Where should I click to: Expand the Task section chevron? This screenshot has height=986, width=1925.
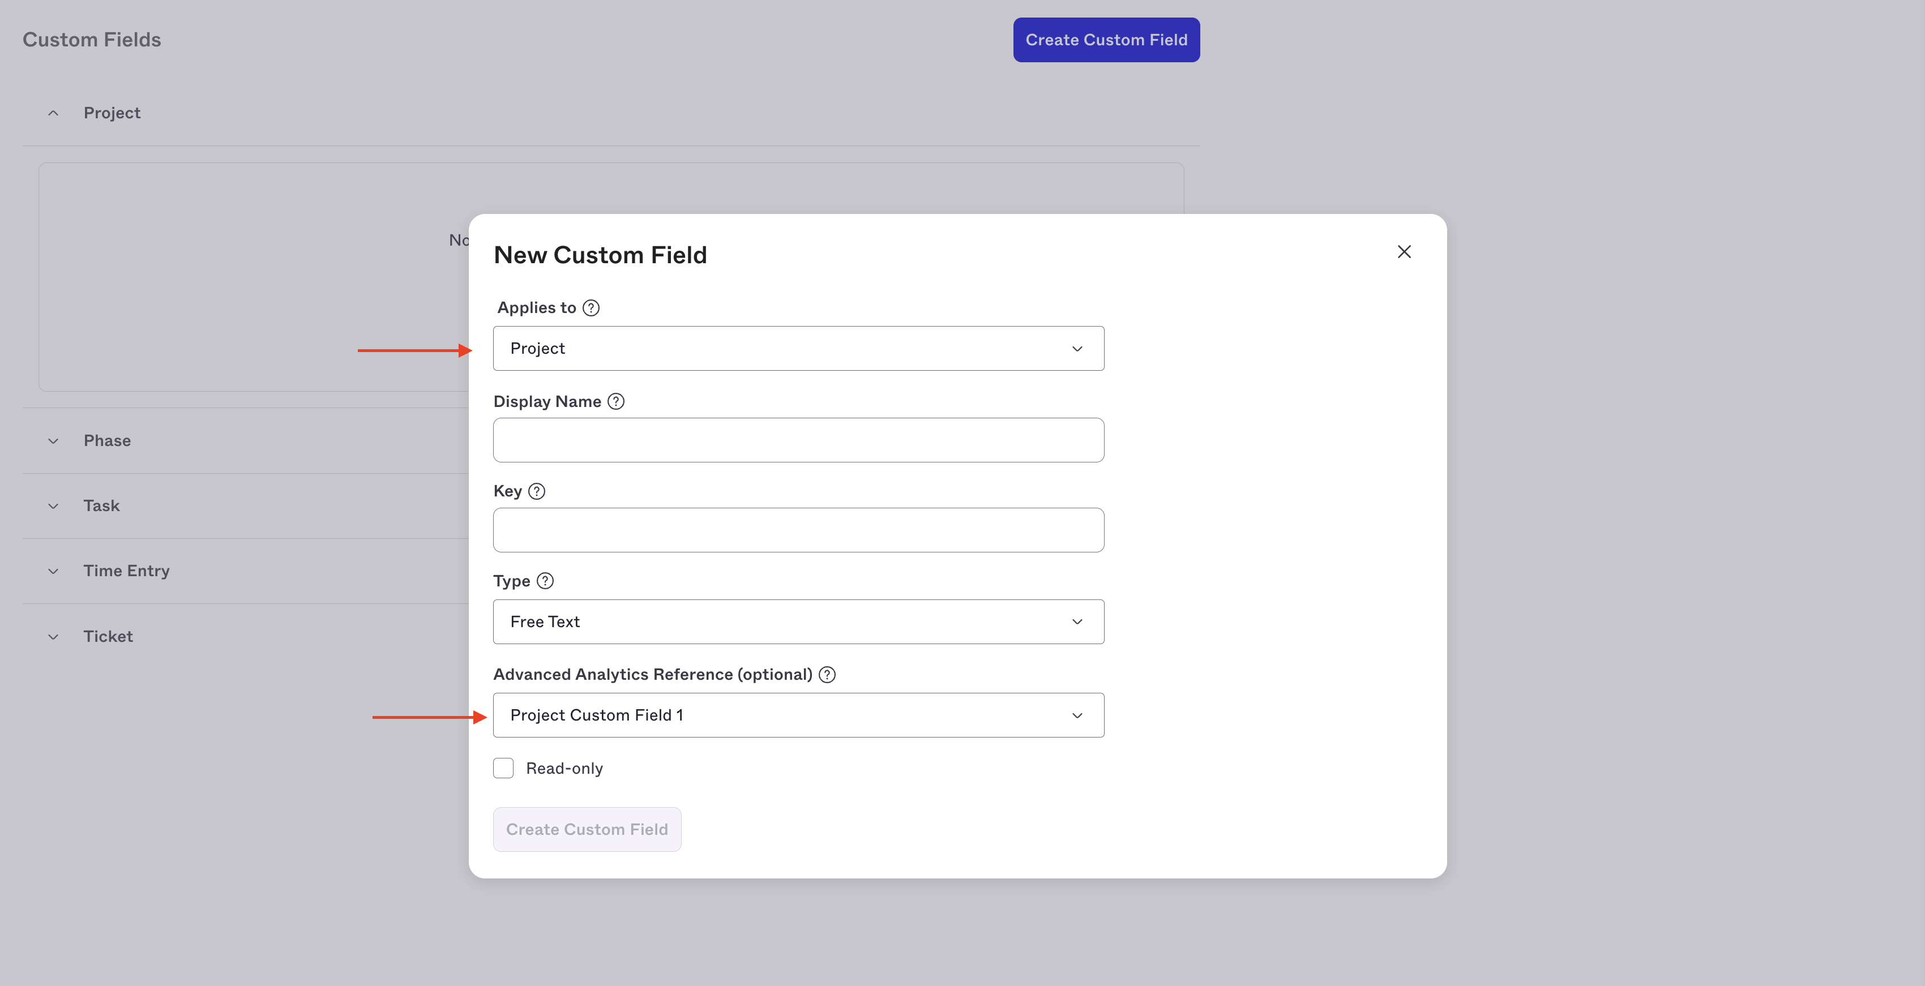[53, 505]
